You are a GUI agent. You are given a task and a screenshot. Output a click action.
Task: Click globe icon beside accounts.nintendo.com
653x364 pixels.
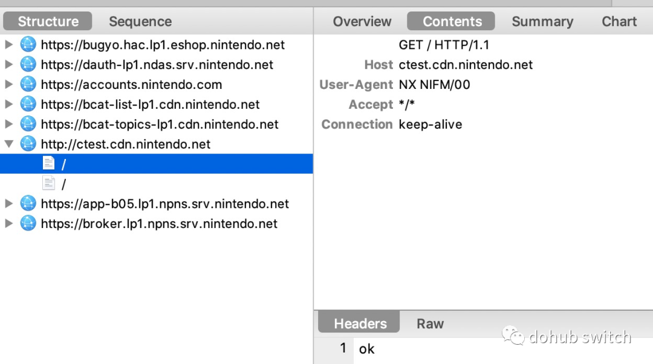pos(28,84)
